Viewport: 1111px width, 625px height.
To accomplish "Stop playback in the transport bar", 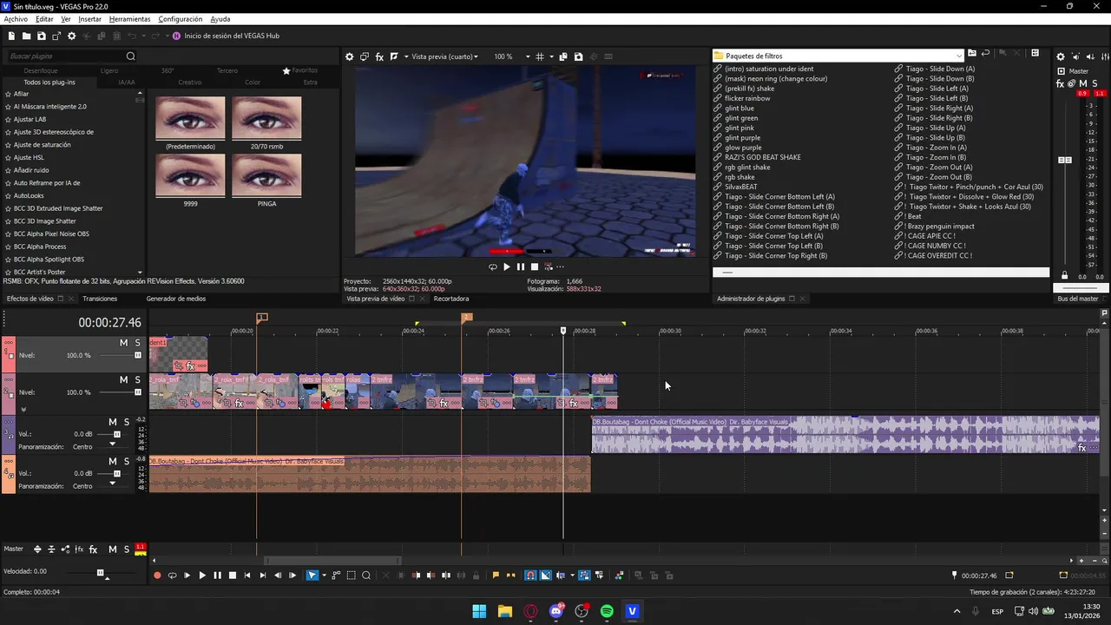I will point(232,576).
